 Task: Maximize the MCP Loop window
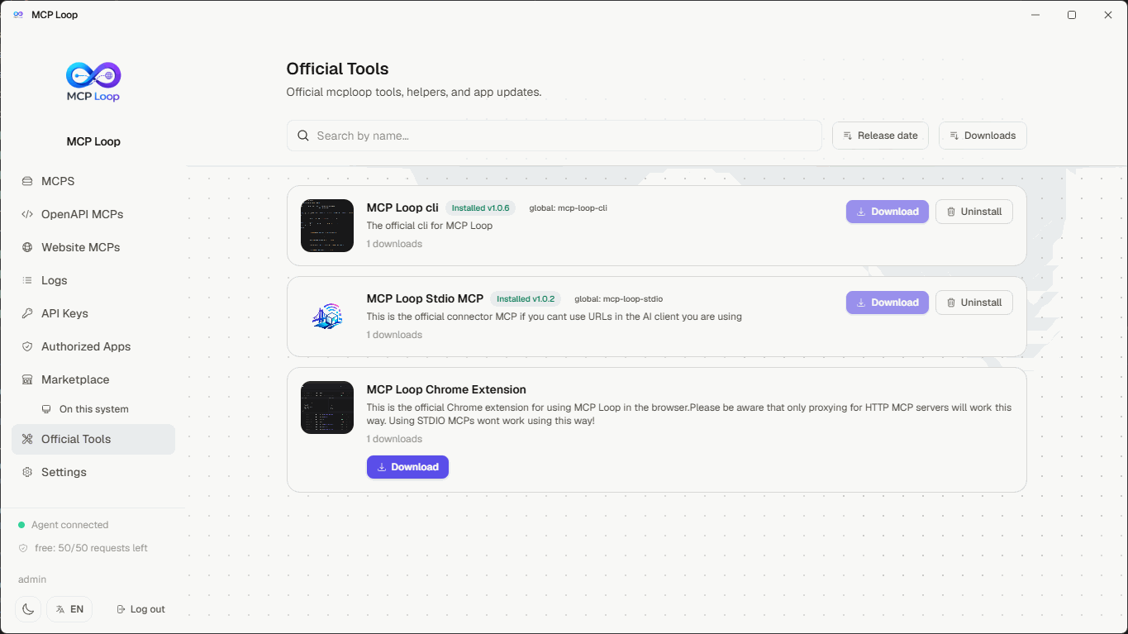click(1072, 15)
